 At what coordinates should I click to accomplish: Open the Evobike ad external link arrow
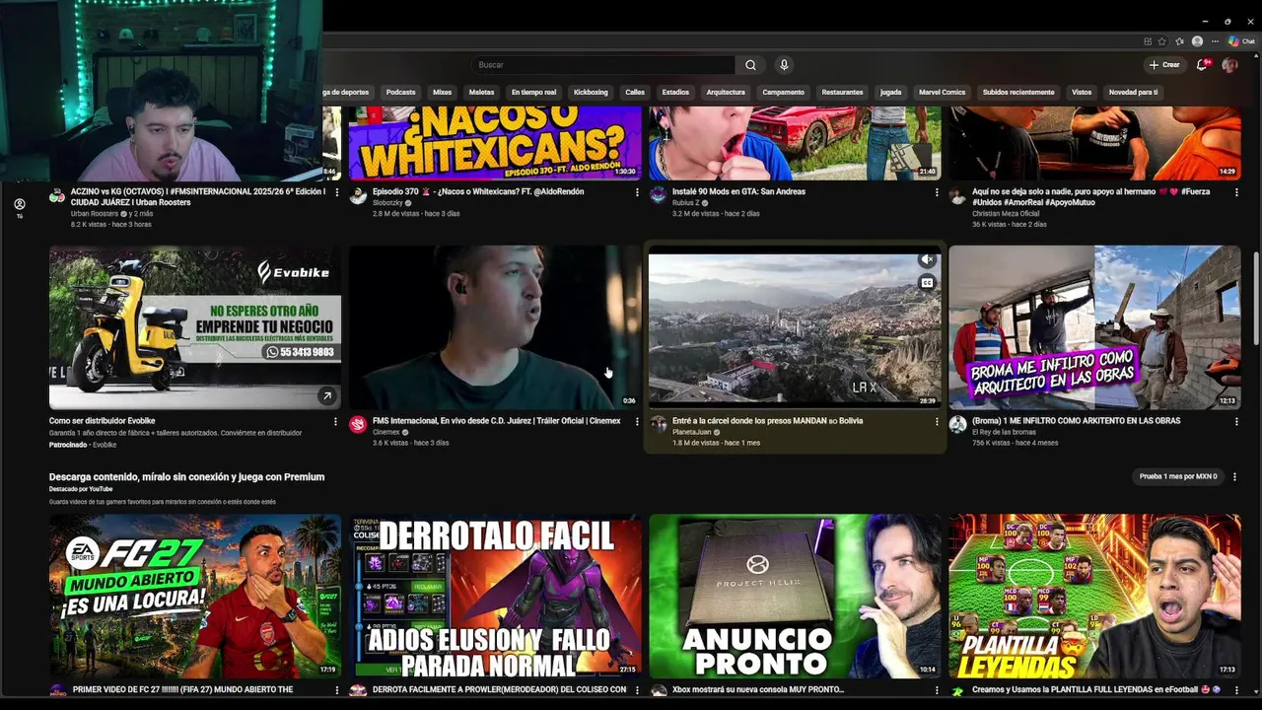point(326,396)
